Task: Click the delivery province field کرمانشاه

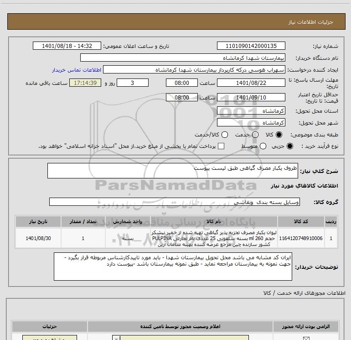Action: [251, 110]
